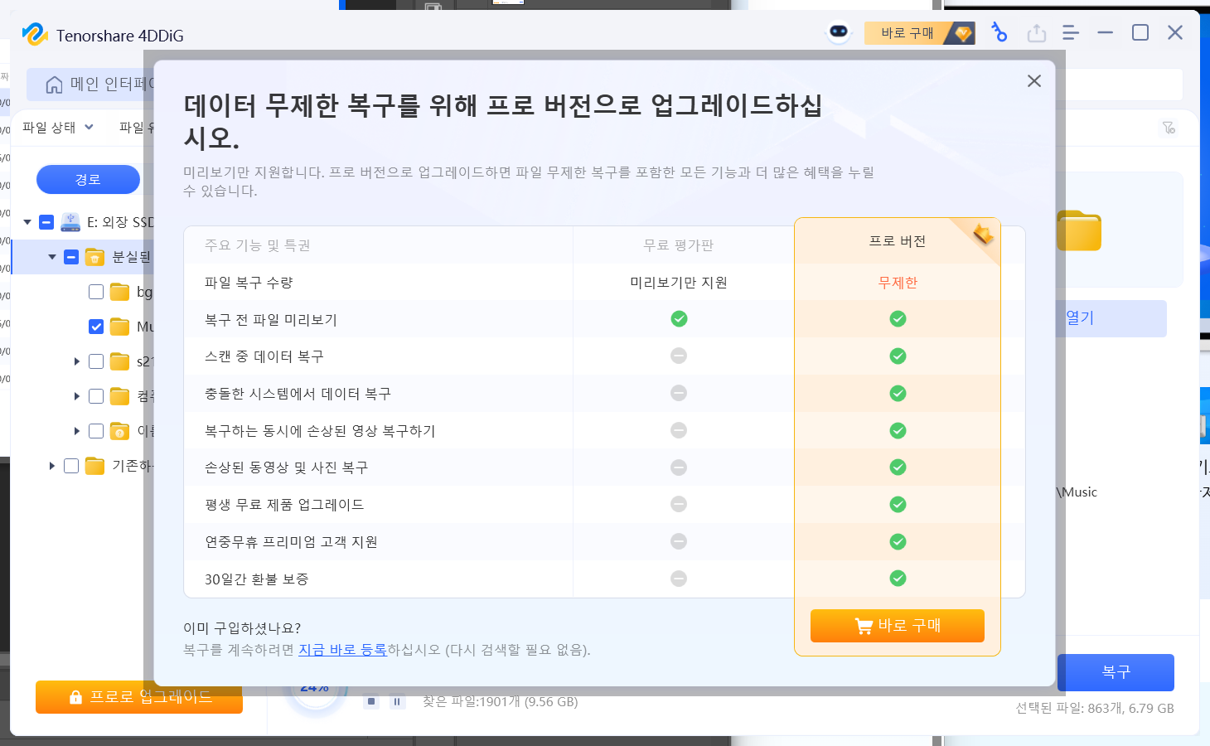
Task: Click the 미리보기만 지원 cell
Action: (x=679, y=283)
